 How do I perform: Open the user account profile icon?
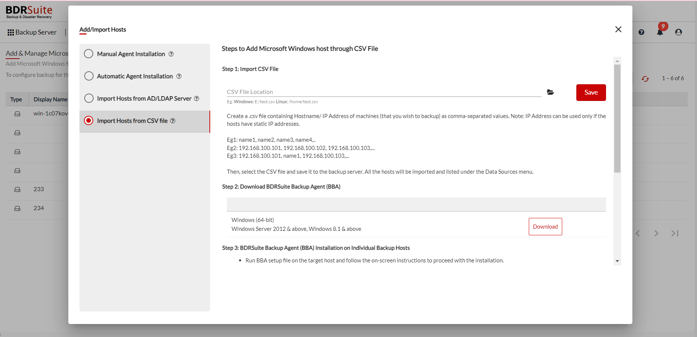click(678, 32)
